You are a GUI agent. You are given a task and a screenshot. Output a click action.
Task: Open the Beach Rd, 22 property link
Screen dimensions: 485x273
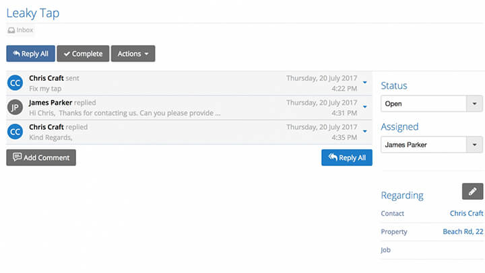pos(463,231)
